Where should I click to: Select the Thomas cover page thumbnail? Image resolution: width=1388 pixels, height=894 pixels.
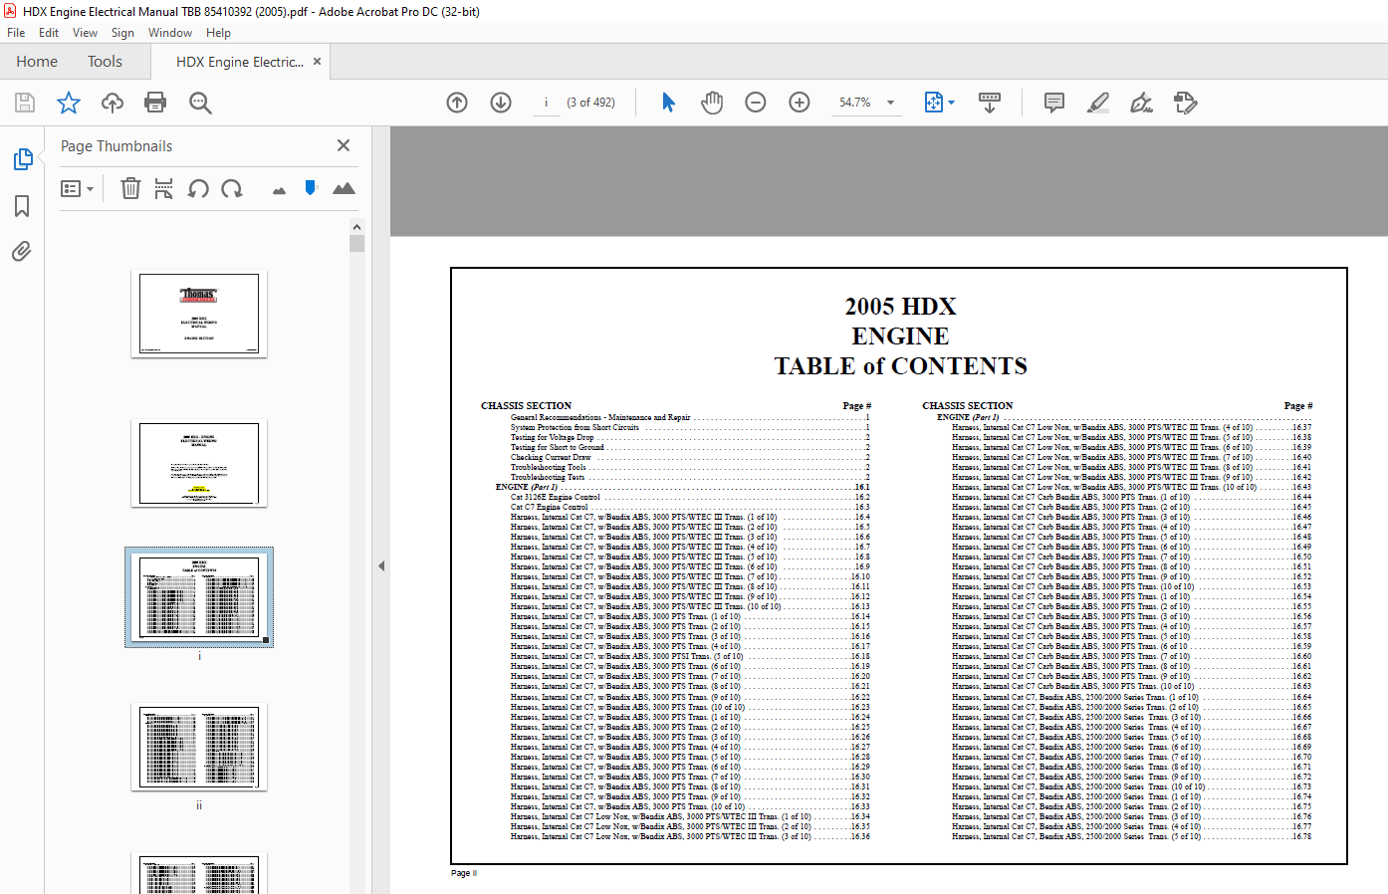(199, 314)
